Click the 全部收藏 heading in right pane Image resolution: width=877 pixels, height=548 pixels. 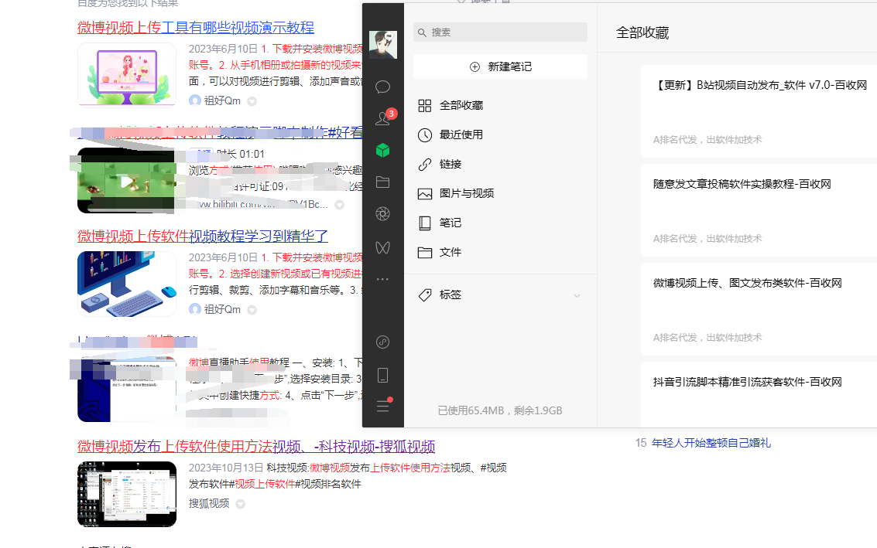[x=642, y=33]
